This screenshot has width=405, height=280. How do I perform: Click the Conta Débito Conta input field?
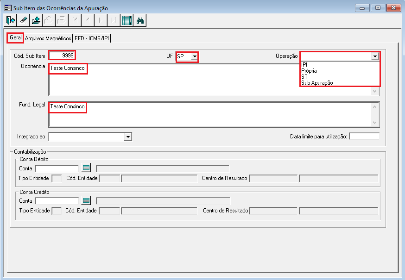click(57, 168)
